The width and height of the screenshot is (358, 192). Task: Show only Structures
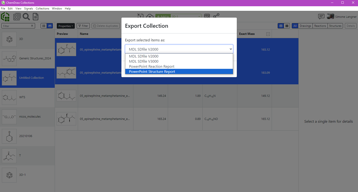(x=335, y=26)
